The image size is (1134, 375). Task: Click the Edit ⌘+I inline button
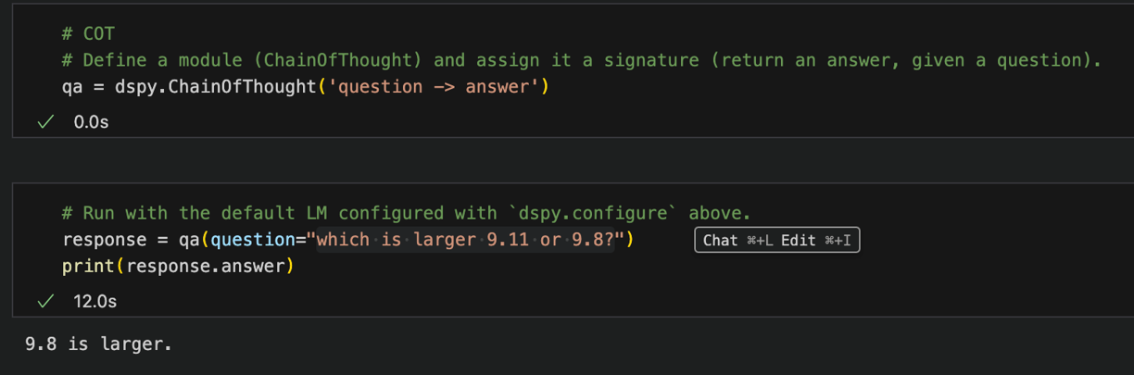(x=817, y=241)
